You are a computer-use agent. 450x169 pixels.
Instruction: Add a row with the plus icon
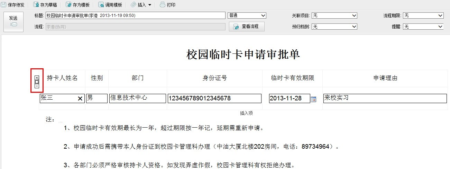(37, 78)
